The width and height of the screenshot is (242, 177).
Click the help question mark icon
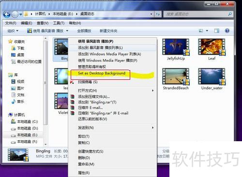point(227,30)
